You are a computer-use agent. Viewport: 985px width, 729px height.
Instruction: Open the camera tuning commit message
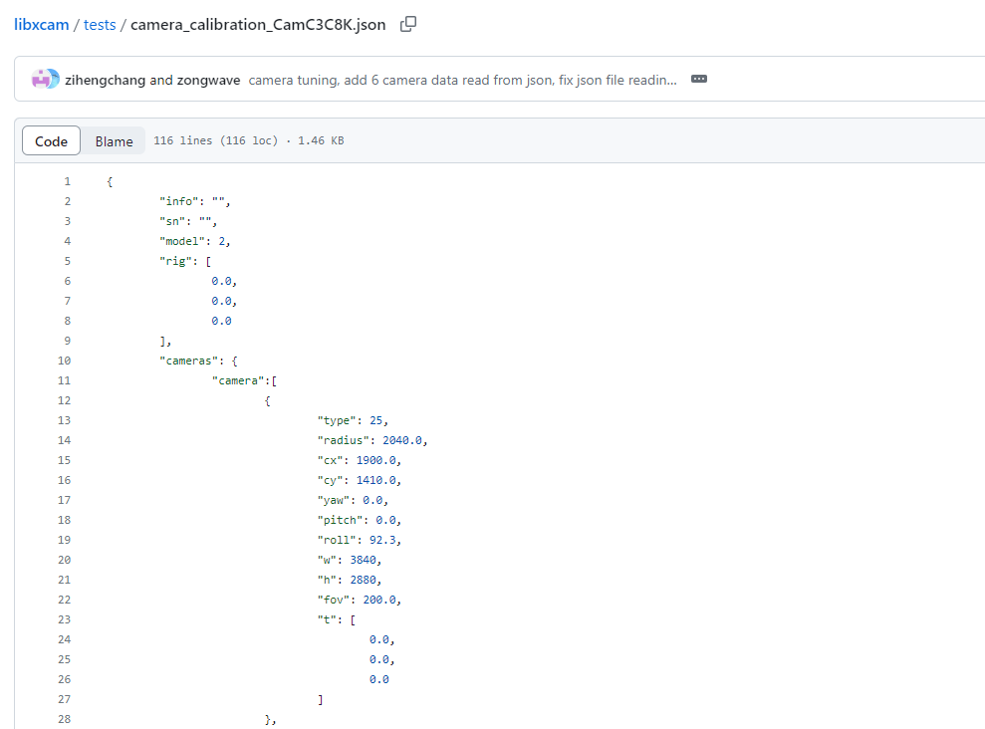(462, 80)
